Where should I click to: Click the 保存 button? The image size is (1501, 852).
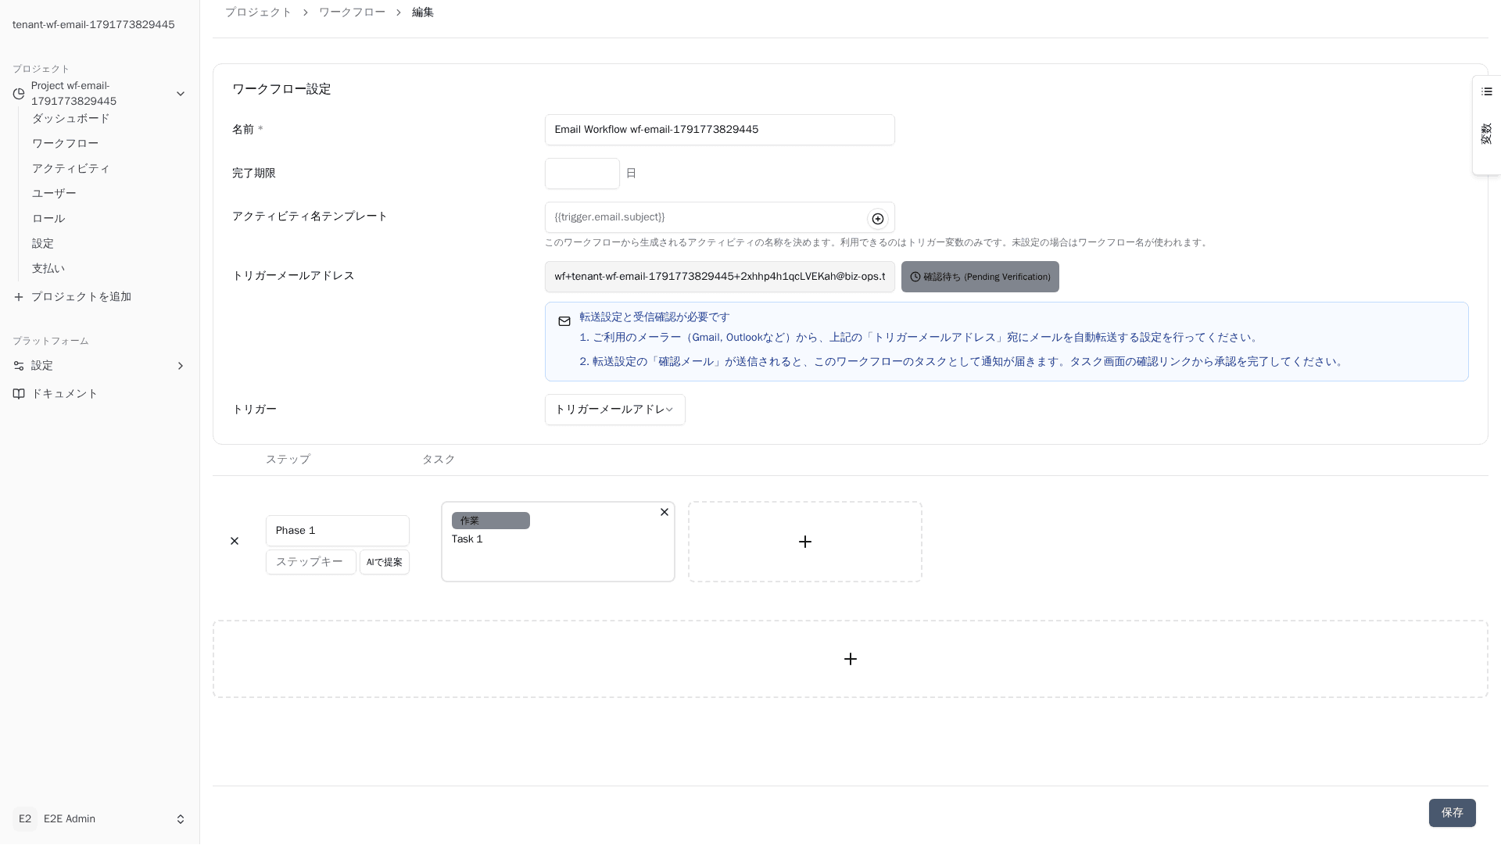click(x=1452, y=813)
